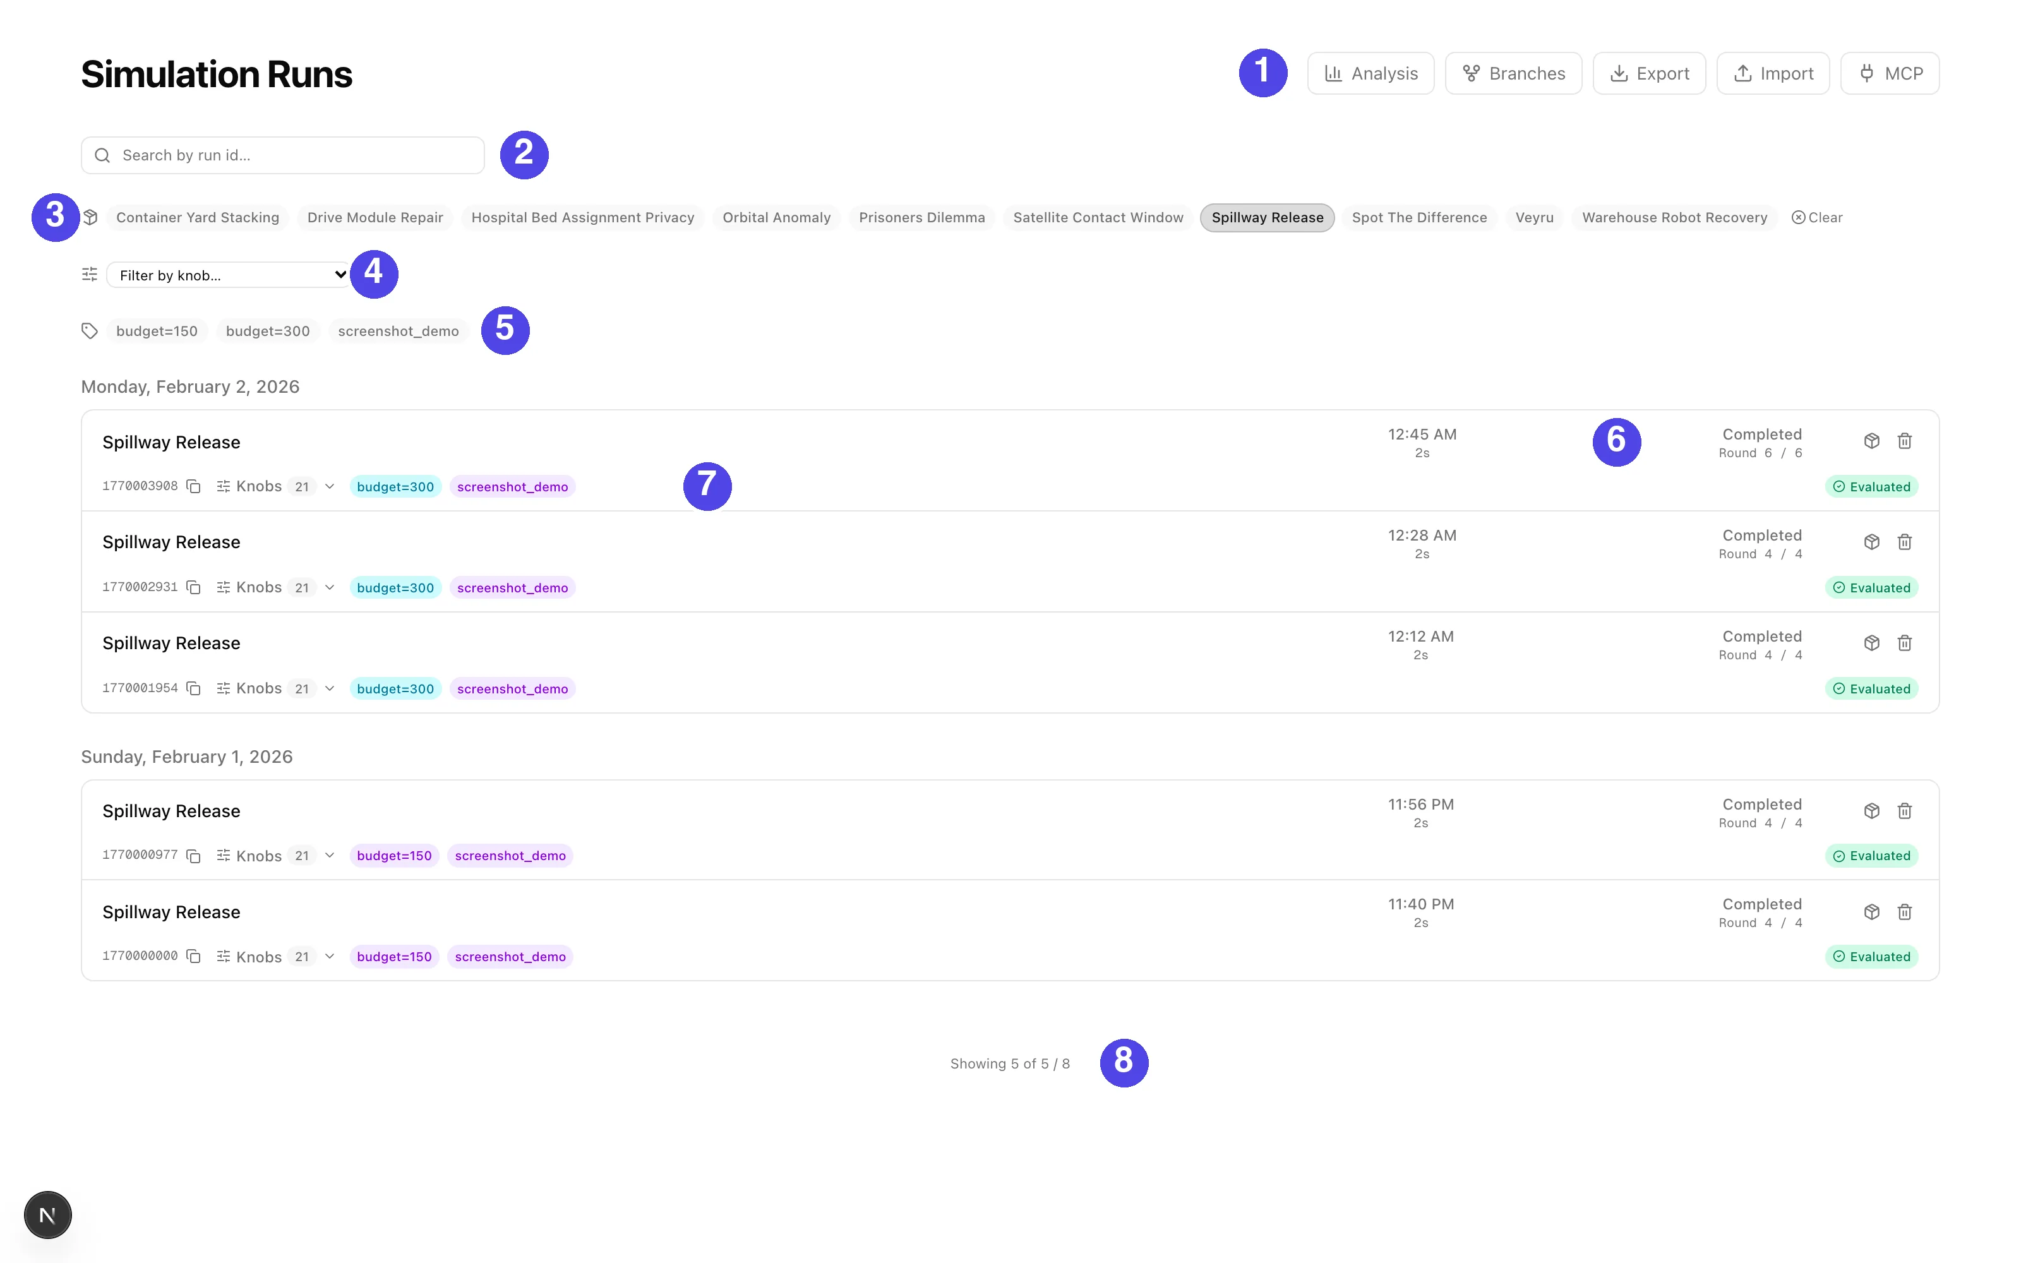Expand Knobs for run 1770003908
The image size is (2021, 1263).
tap(275, 486)
